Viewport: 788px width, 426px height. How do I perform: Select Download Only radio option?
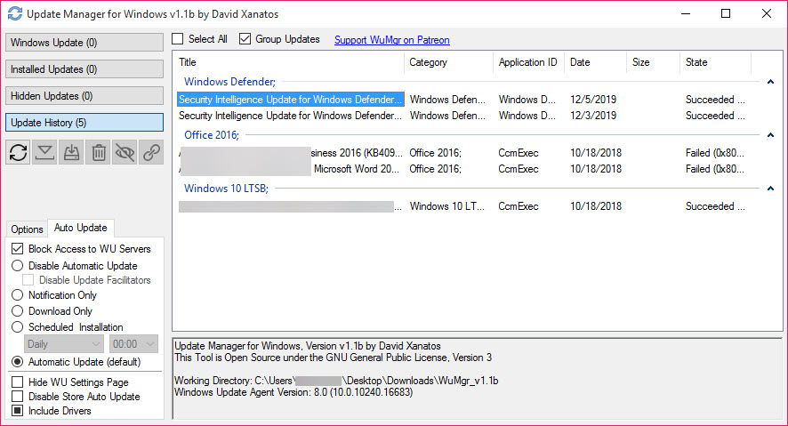tap(18, 311)
